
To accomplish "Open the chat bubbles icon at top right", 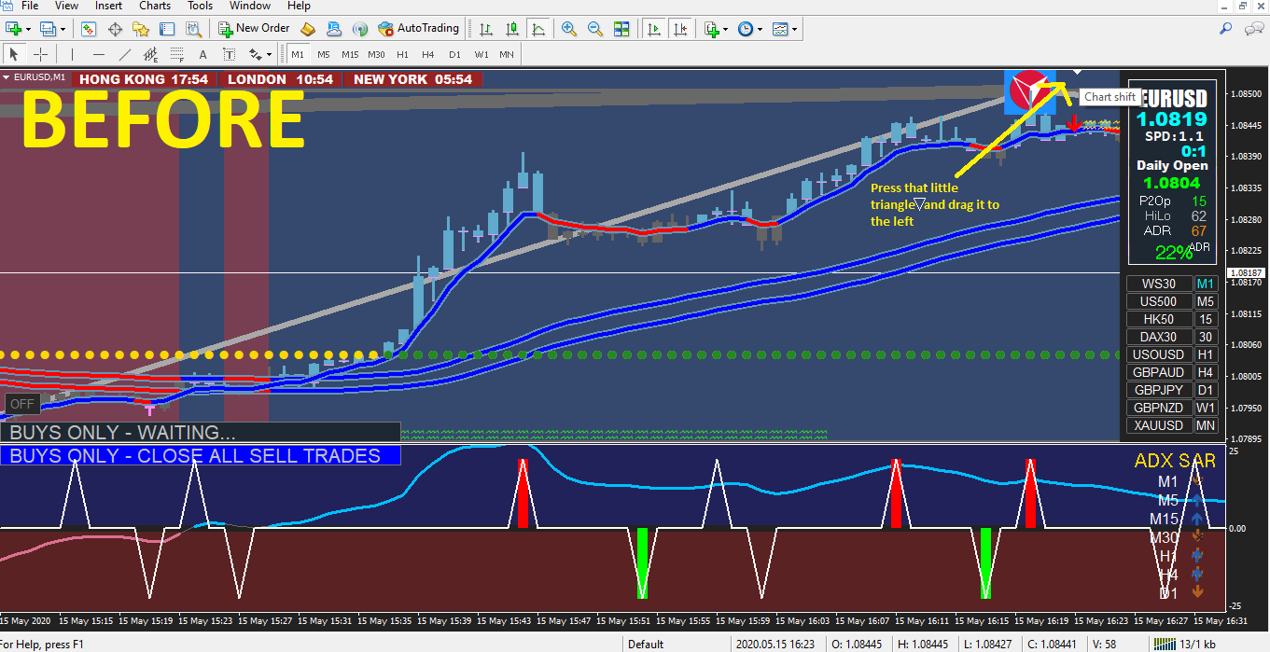I will point(1253,29).
